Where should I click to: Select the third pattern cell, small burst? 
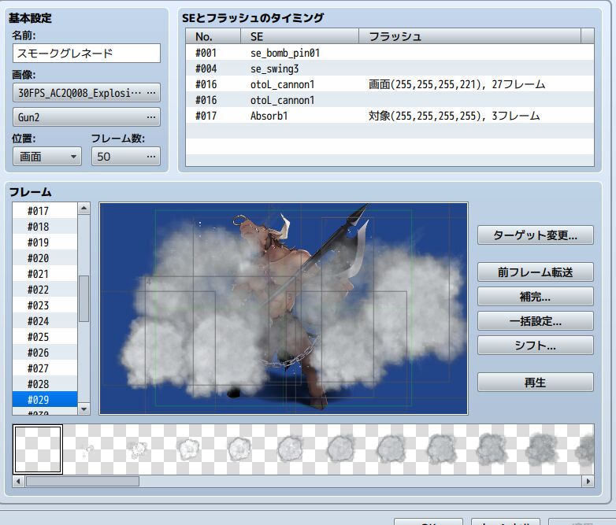pyautogui.click(x=138, y=449)
